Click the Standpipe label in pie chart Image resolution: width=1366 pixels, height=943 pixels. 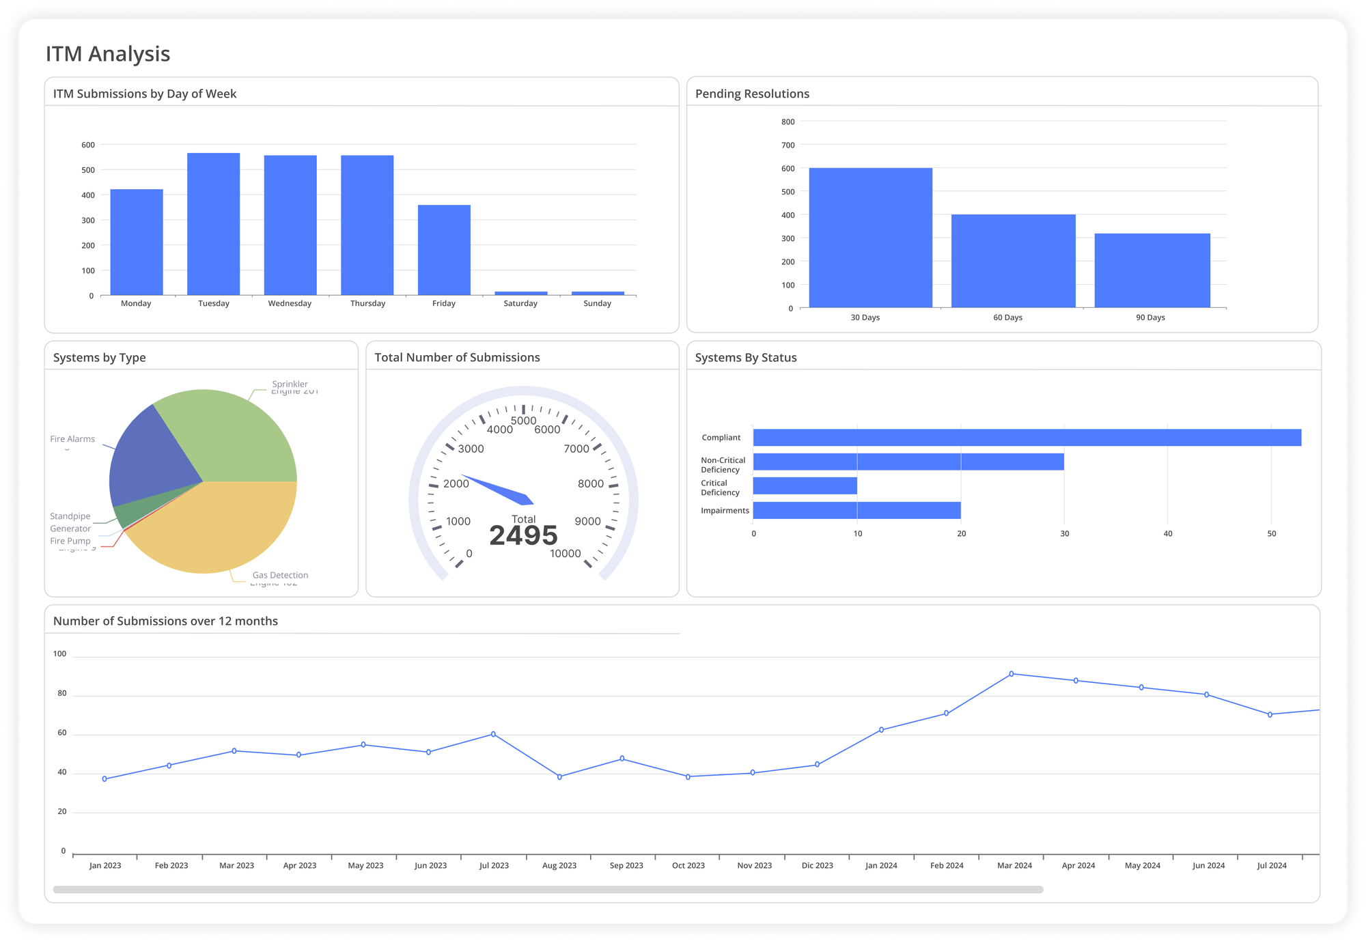(x=70, y=516)
